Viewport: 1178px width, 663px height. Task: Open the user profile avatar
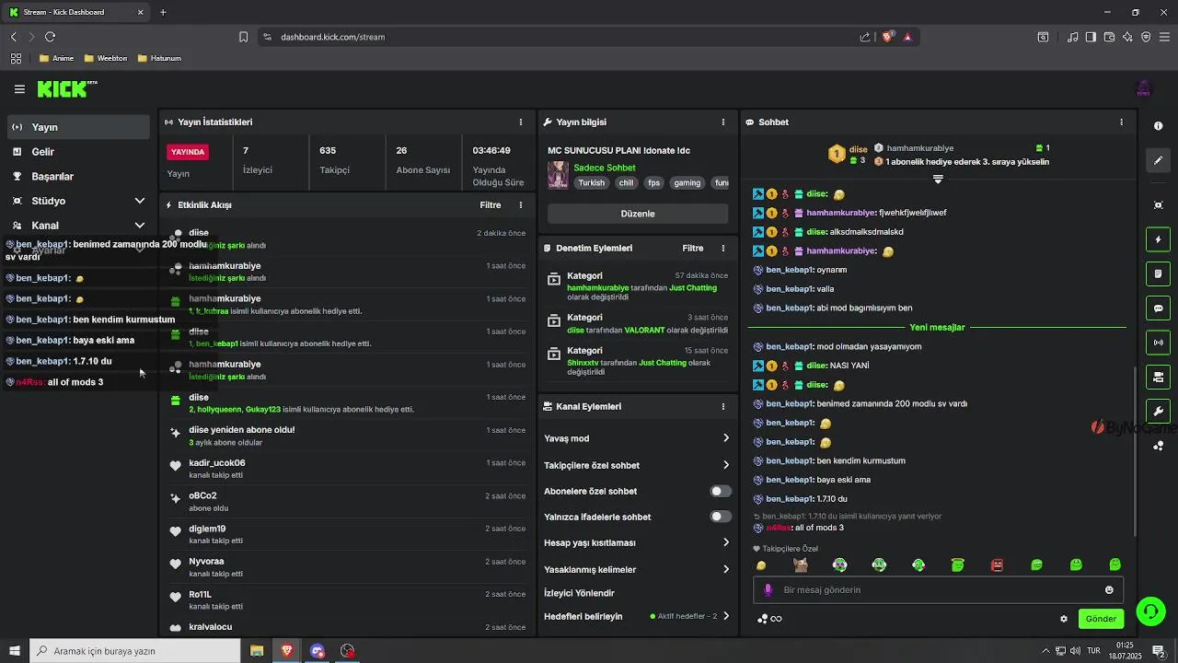pyautogui.click(x=1143, y=89)
